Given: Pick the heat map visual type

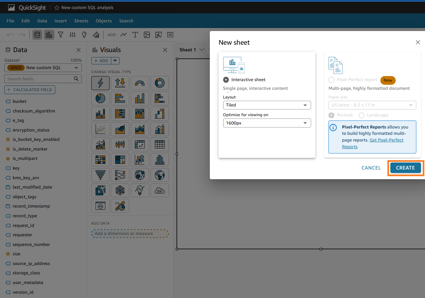Looking at the screenshot, I should click(x=100, y=160).
